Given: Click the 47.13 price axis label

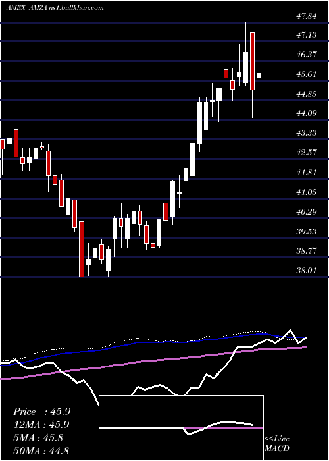Looking at the screenshot, I should tap(307, 35).
